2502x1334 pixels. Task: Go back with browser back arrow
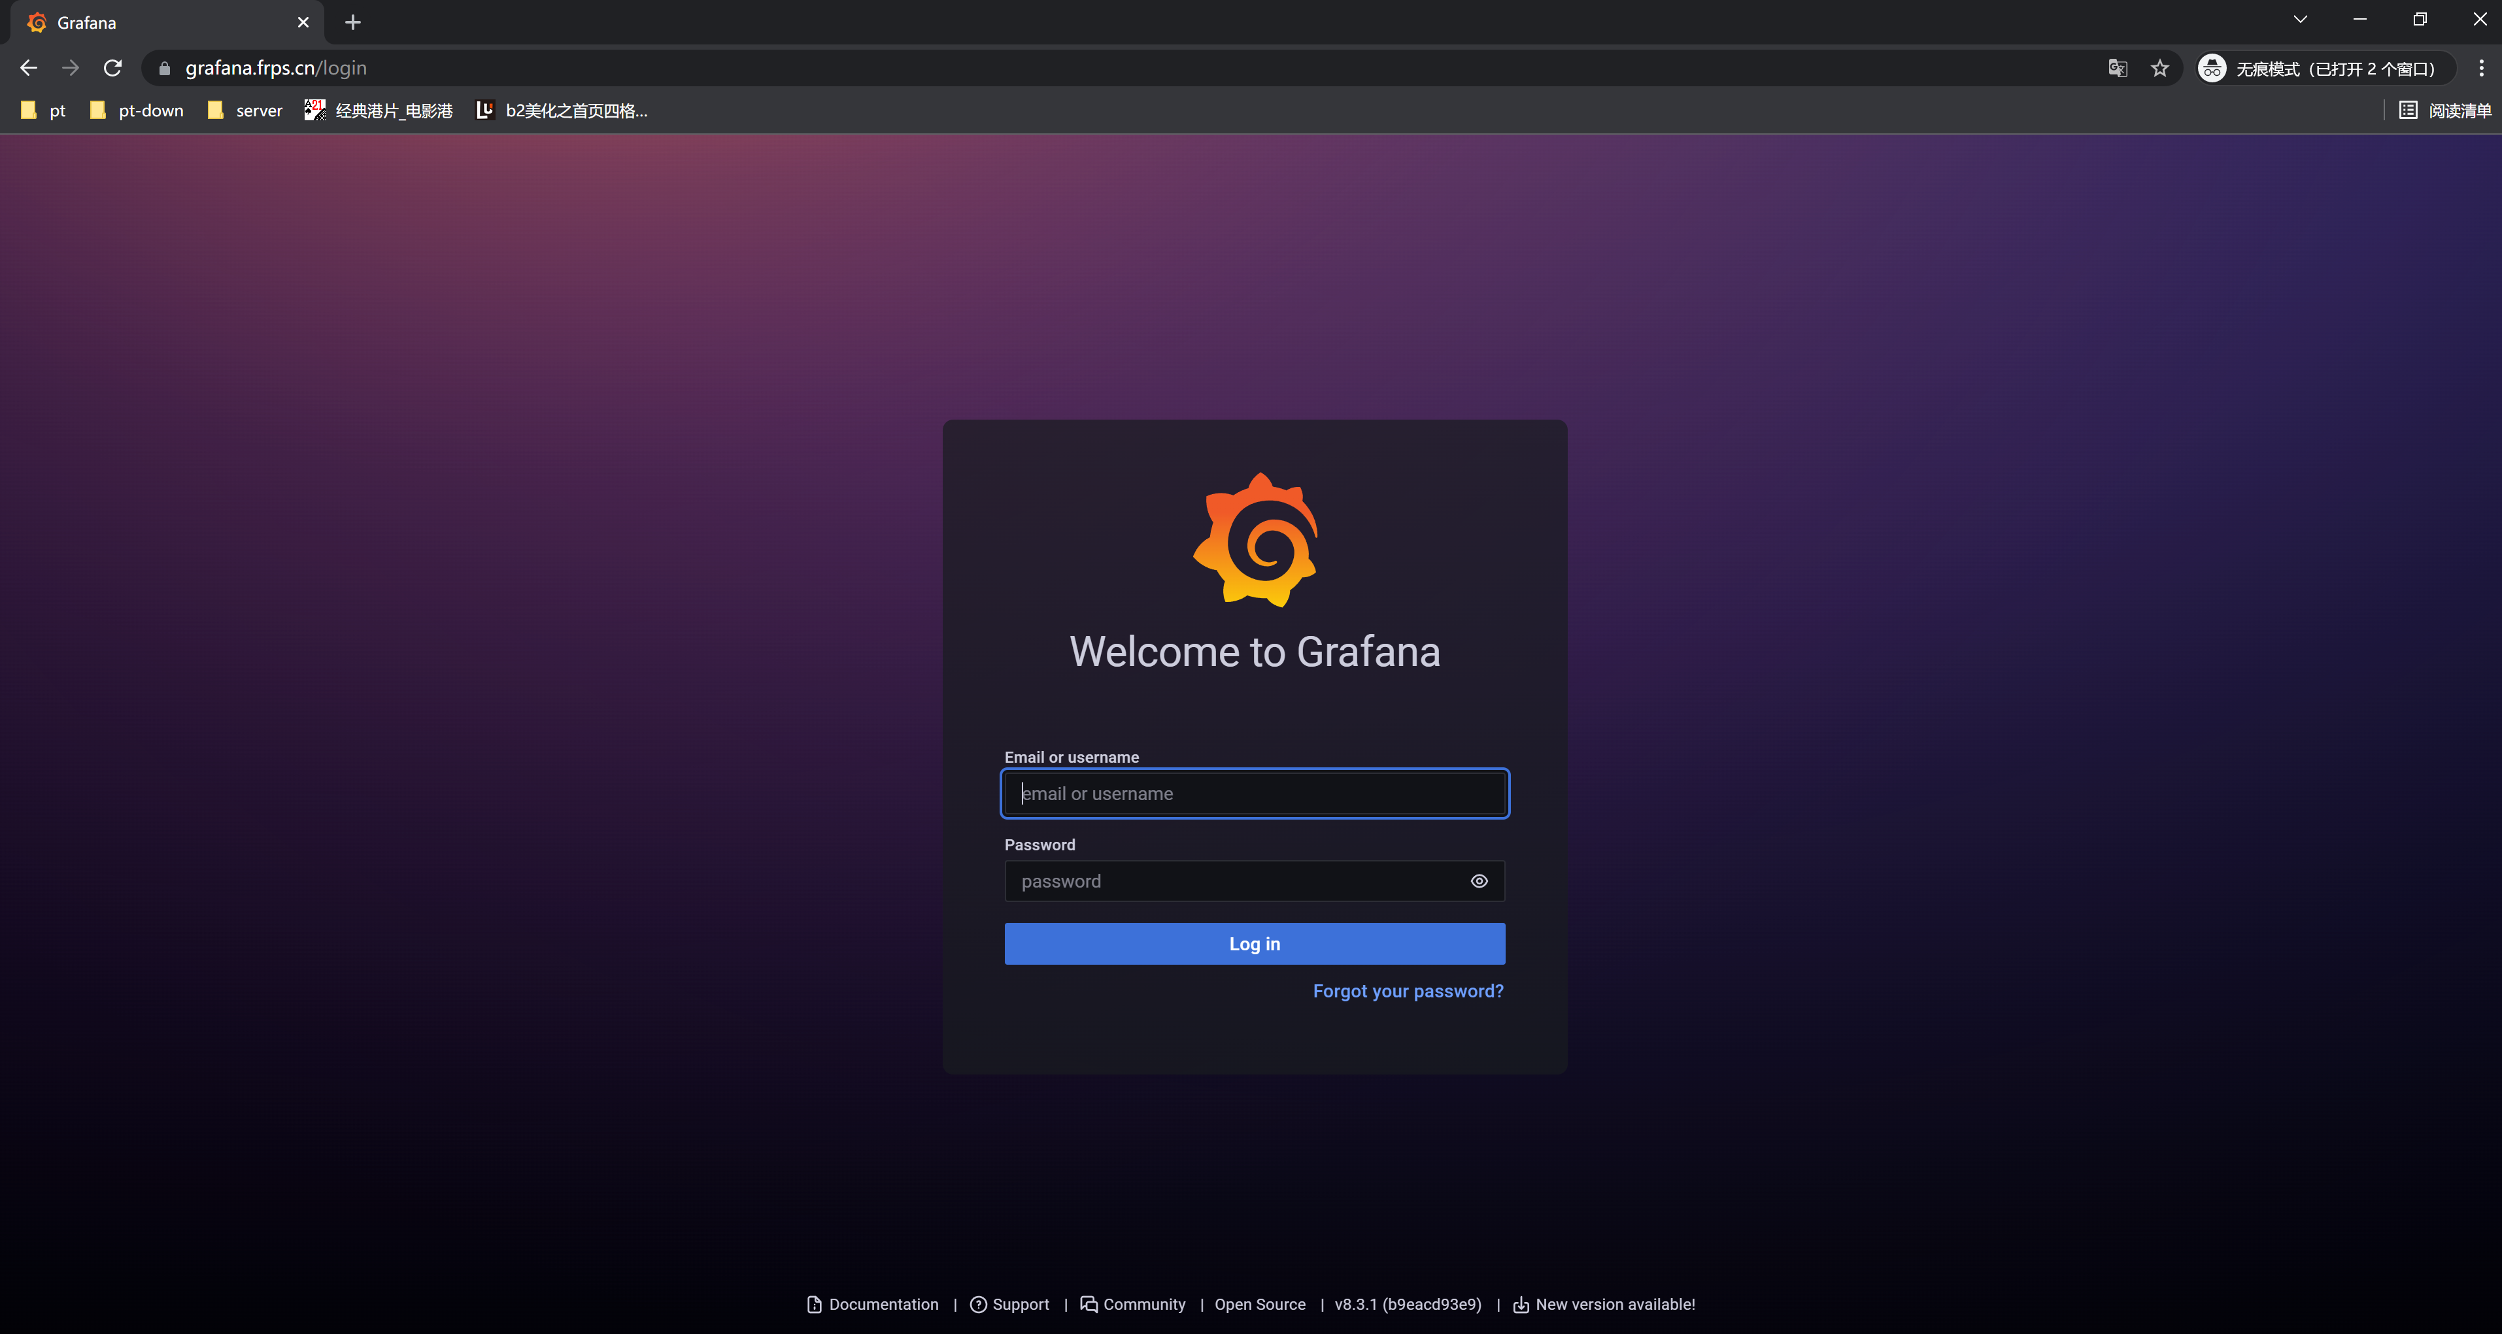tap(28, 68)
